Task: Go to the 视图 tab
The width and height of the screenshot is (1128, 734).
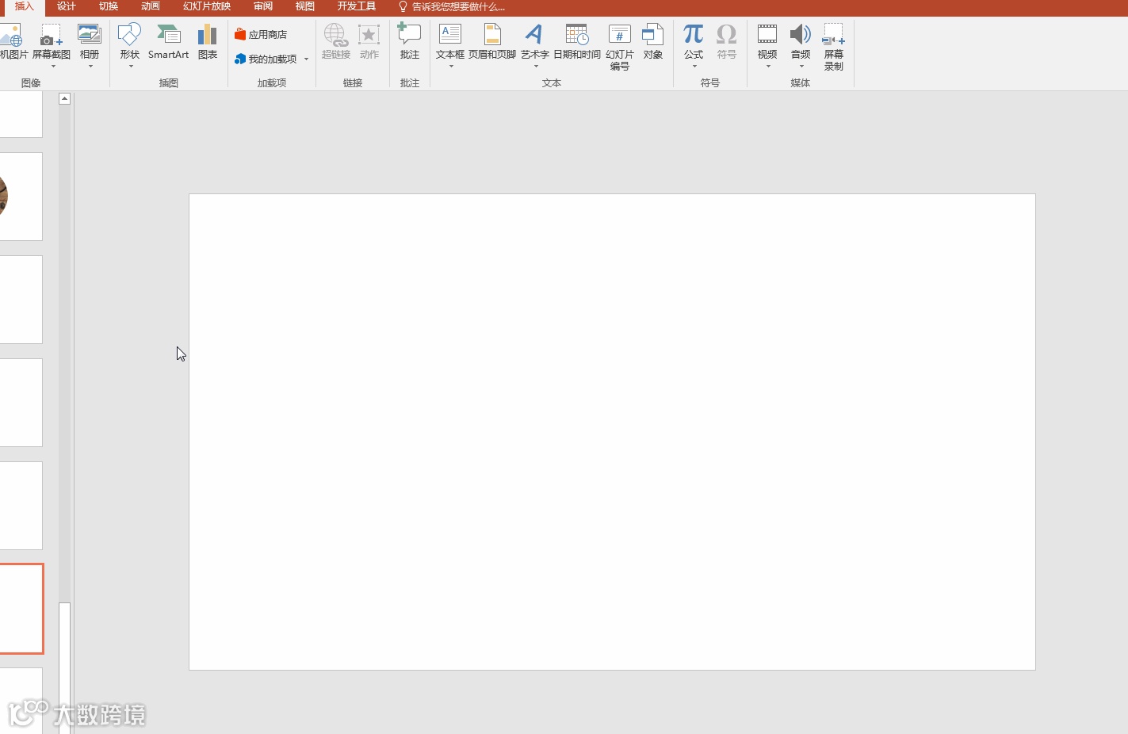Action: point(305,7)
